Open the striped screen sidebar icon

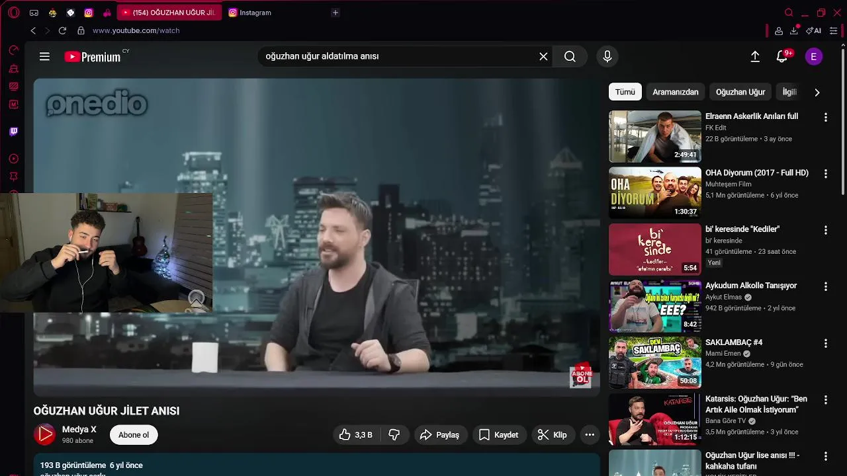[x=14, y=87]
